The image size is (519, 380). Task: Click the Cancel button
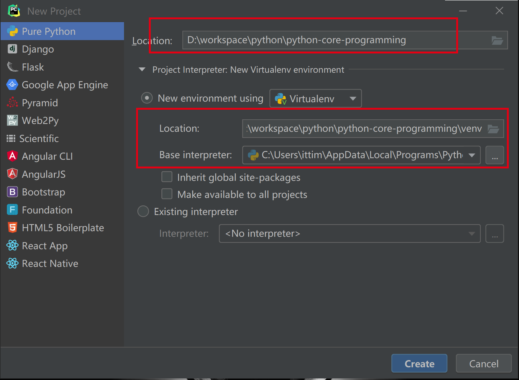(x=484, y=364)
